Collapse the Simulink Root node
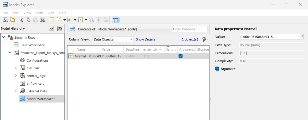 [x=4, y=37]
